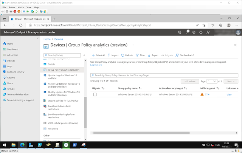Viewport: 242px width, 153px height.
Task: Open File Explorer from the taskbar
Action: 14,145
